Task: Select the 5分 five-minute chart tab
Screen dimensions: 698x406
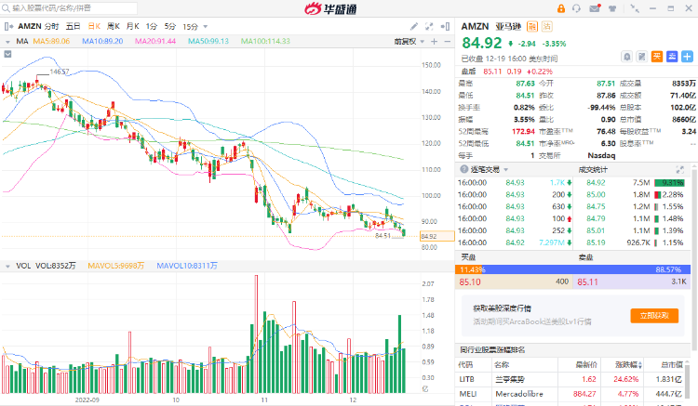Action: pyautogui.click(x=170, y=26)
